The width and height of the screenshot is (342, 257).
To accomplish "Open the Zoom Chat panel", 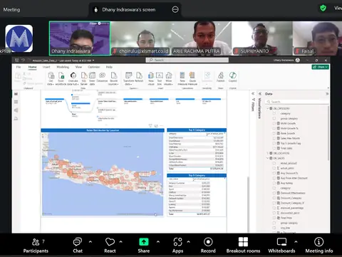I will click(78, 246).
